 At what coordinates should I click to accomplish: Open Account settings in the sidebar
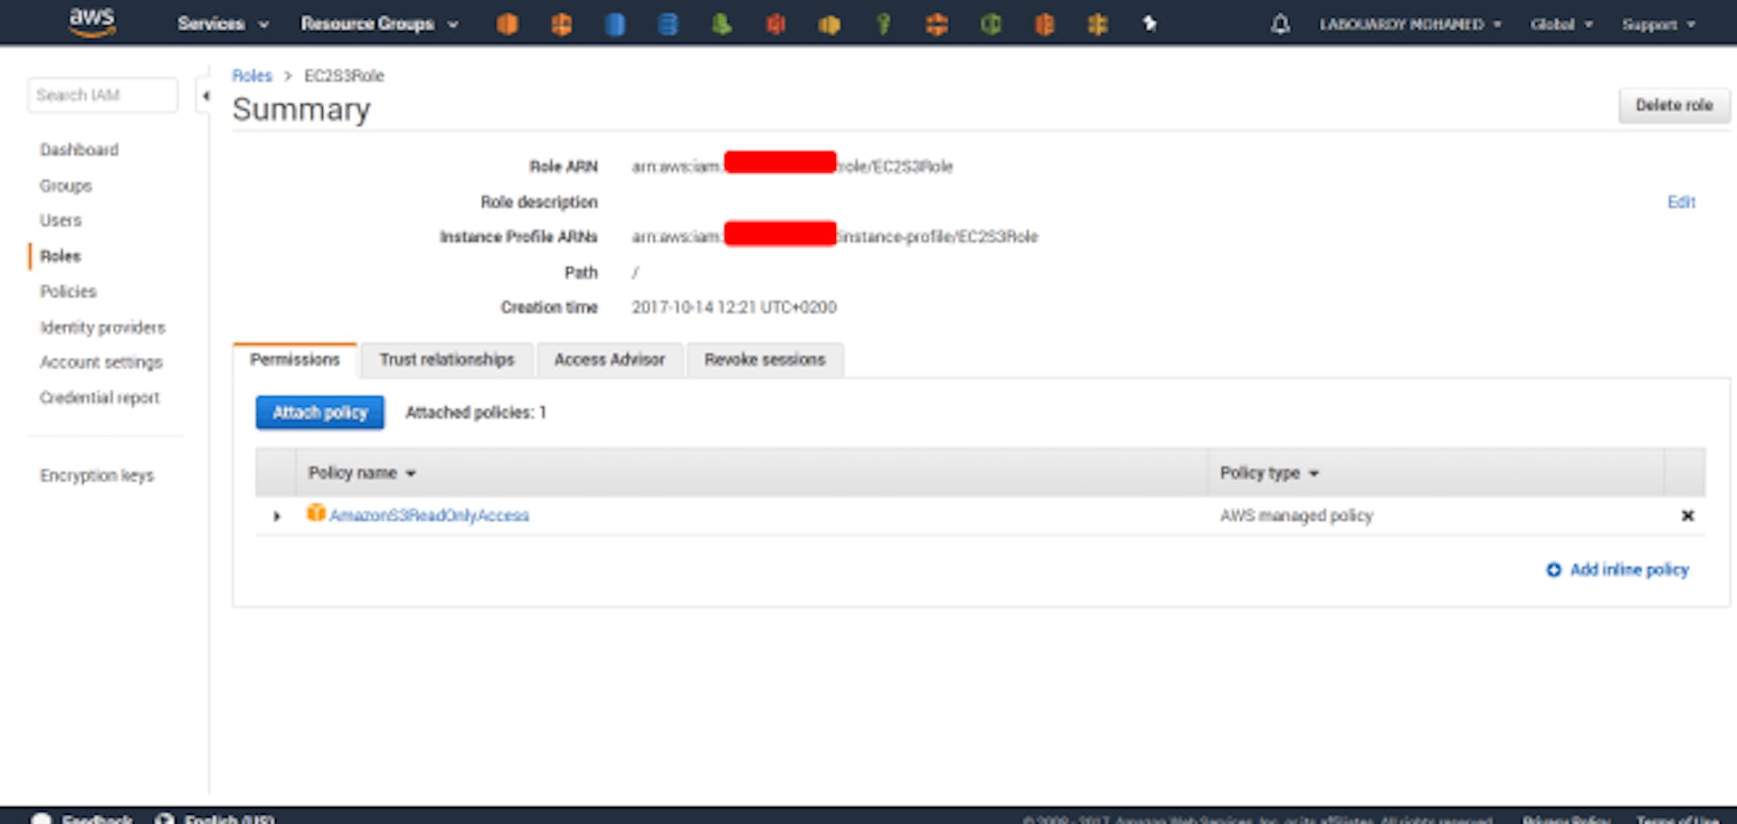pyautogui.click(x=101, y=363)
